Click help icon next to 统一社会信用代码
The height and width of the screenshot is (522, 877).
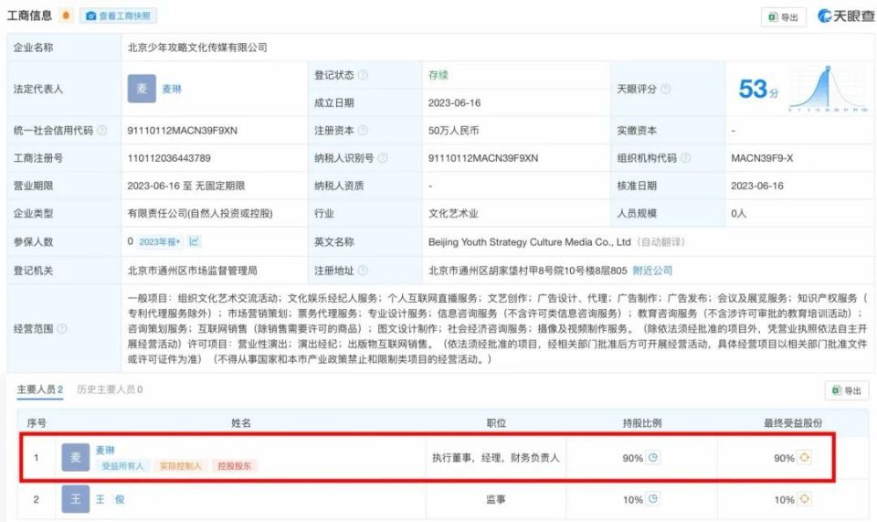click(x=101, y=131)
